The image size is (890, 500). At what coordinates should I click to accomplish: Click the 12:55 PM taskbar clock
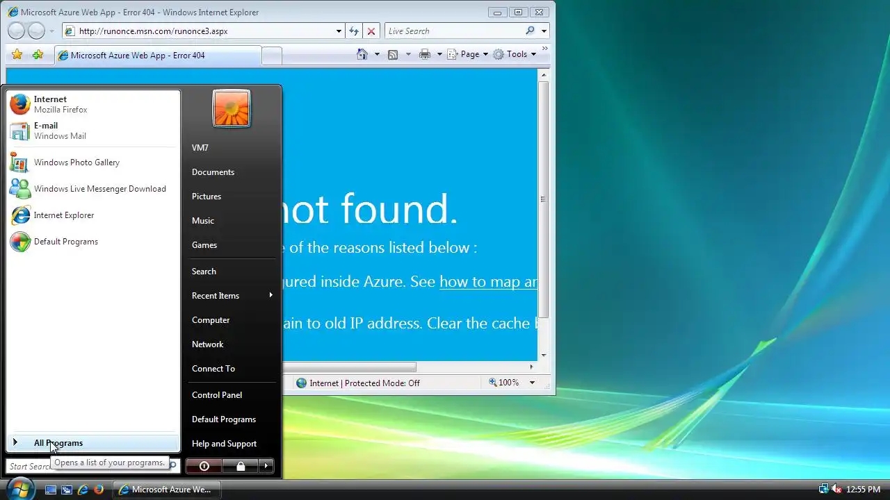tap(863, 490)
